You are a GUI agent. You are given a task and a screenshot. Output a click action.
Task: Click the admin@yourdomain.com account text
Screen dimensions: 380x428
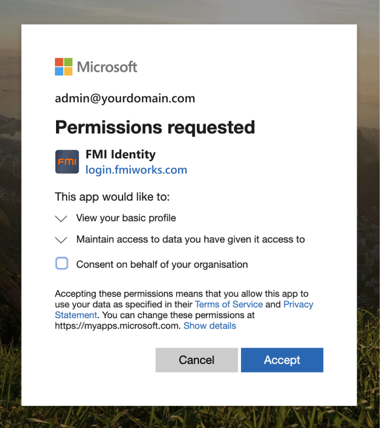coord(125,98)
